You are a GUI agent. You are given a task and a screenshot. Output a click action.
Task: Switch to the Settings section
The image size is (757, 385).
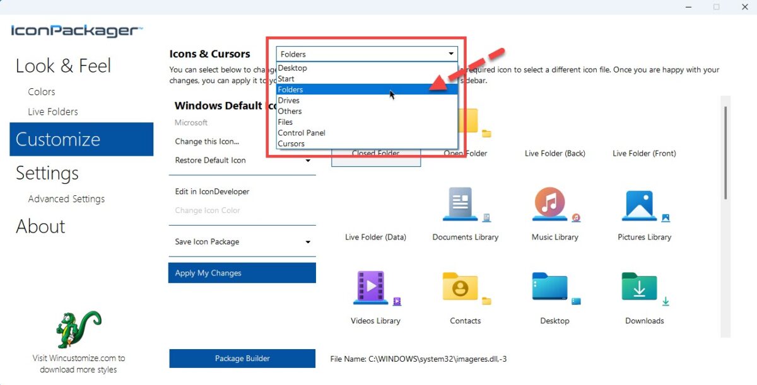pyautogui.click(x=45, y=173)
